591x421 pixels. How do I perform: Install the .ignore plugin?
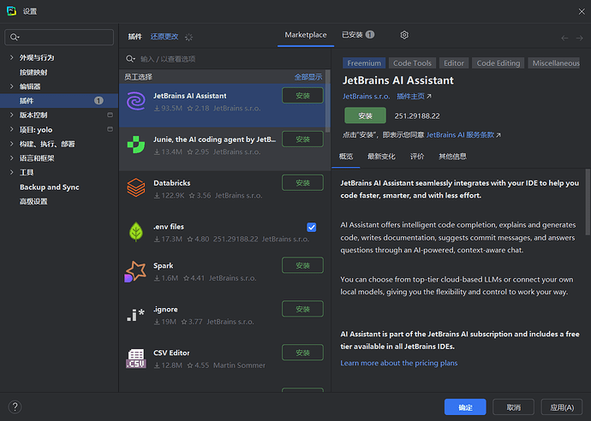(302, 309)
